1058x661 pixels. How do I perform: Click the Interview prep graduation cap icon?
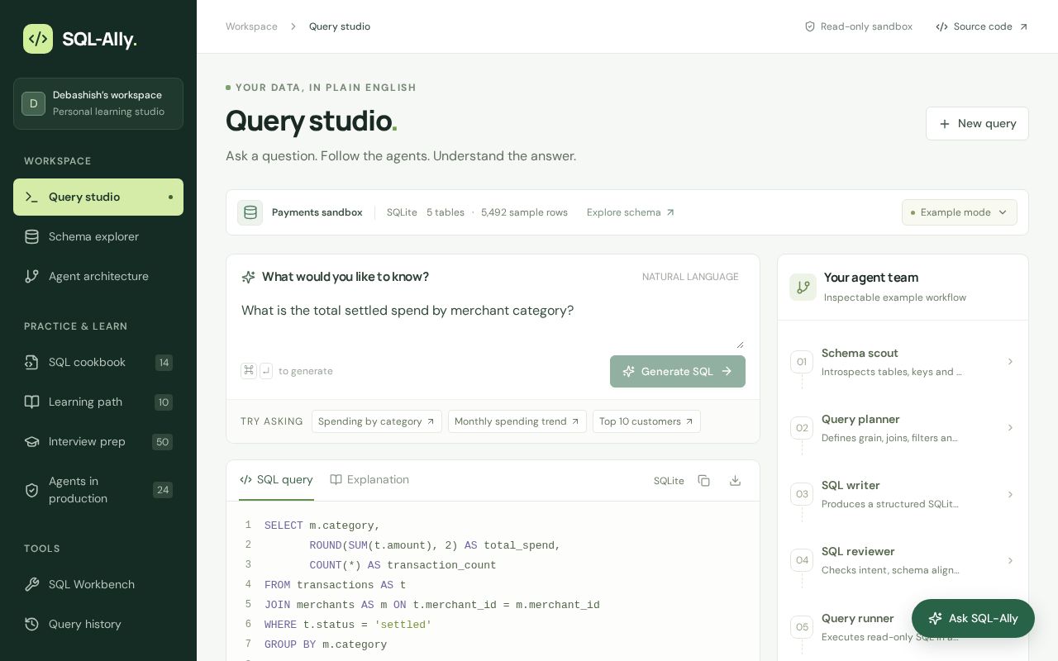[x=31, y=441]
